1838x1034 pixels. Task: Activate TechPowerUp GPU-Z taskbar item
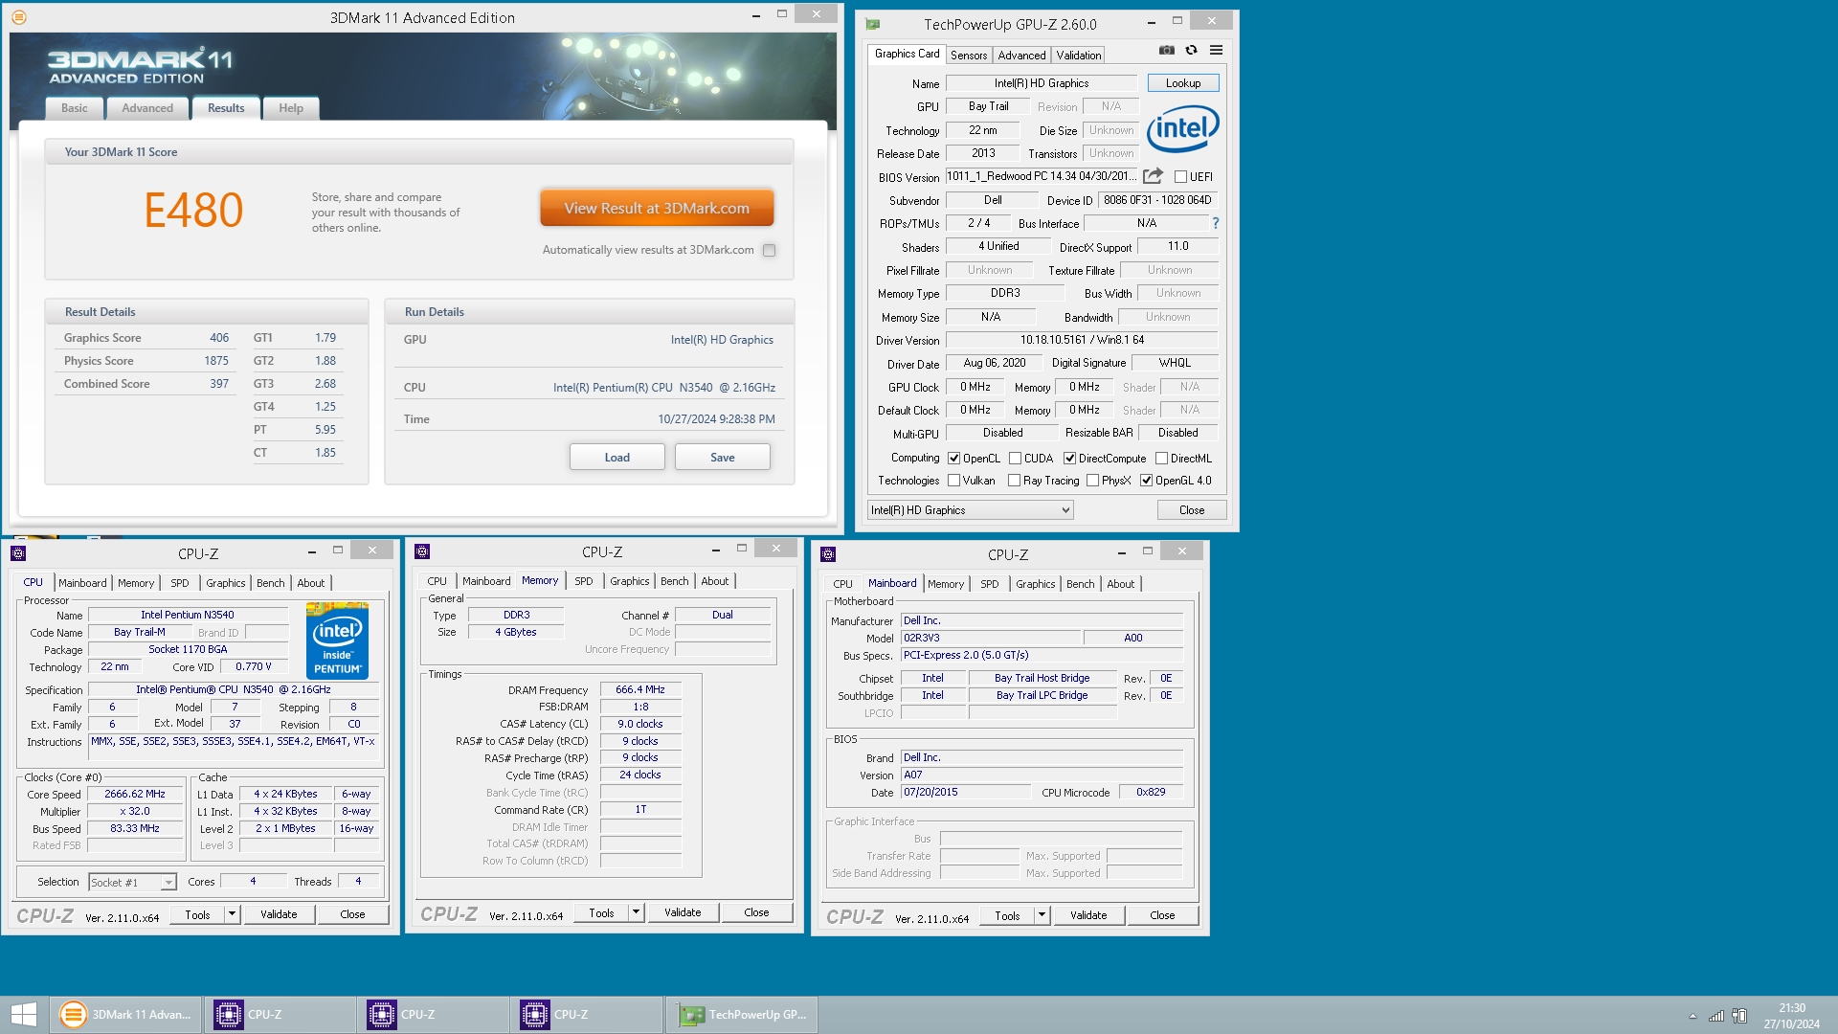click(x=742, y=1015)
